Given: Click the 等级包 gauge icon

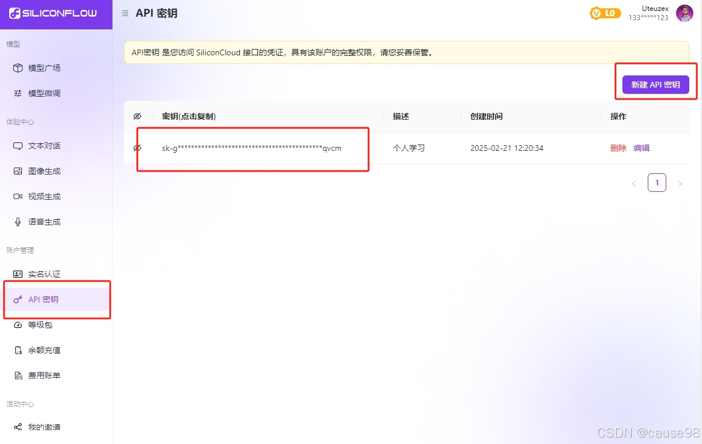Looking at the screenshot, I should pos(18,325).
